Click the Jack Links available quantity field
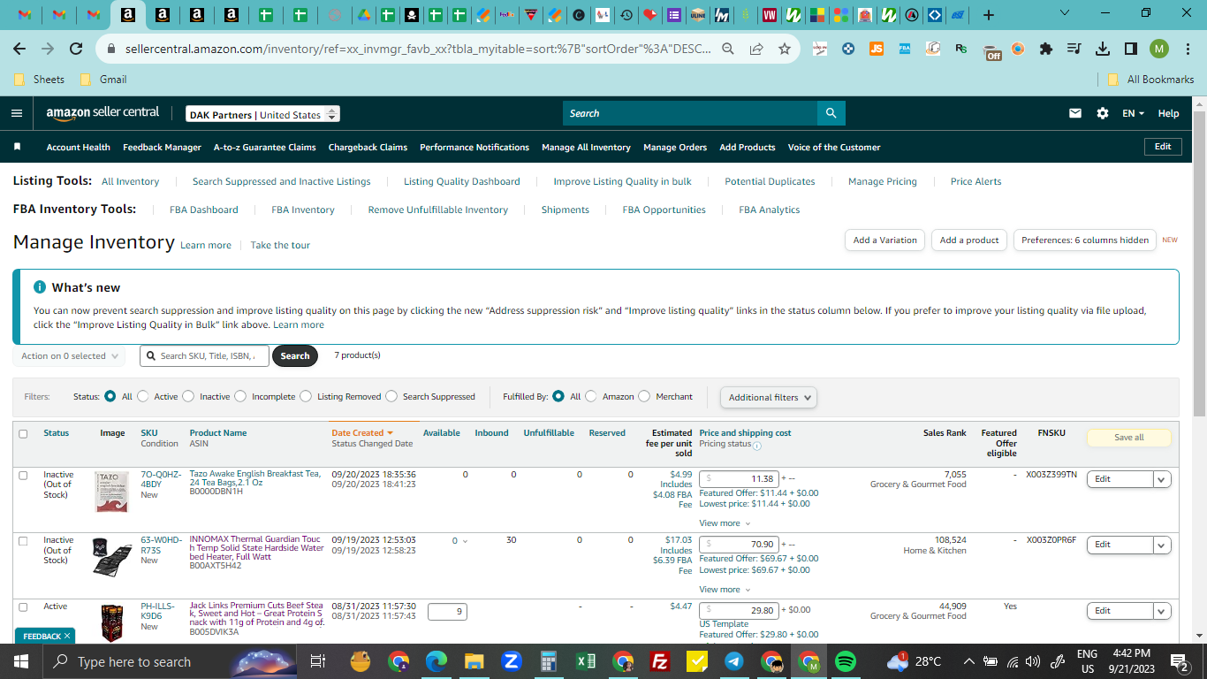This screenshot has width=1207, height=679. pyautogui.click(x=447, y=611)
